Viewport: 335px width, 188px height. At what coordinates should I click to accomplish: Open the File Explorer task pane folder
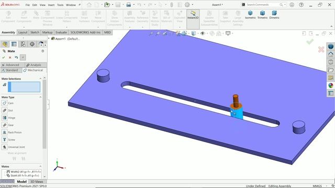tap(331, 70)
